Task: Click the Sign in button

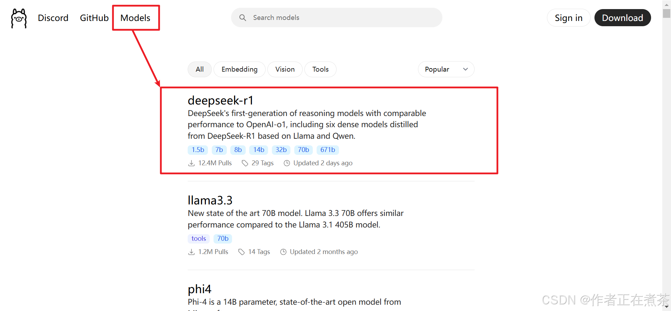Action: coord(569,18)
